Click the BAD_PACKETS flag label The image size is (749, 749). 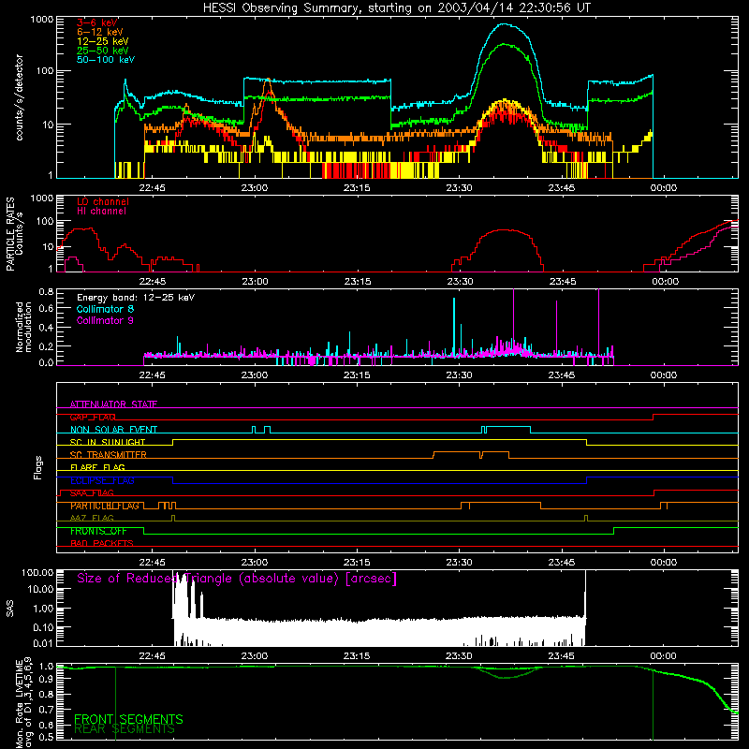pos(102,544)
